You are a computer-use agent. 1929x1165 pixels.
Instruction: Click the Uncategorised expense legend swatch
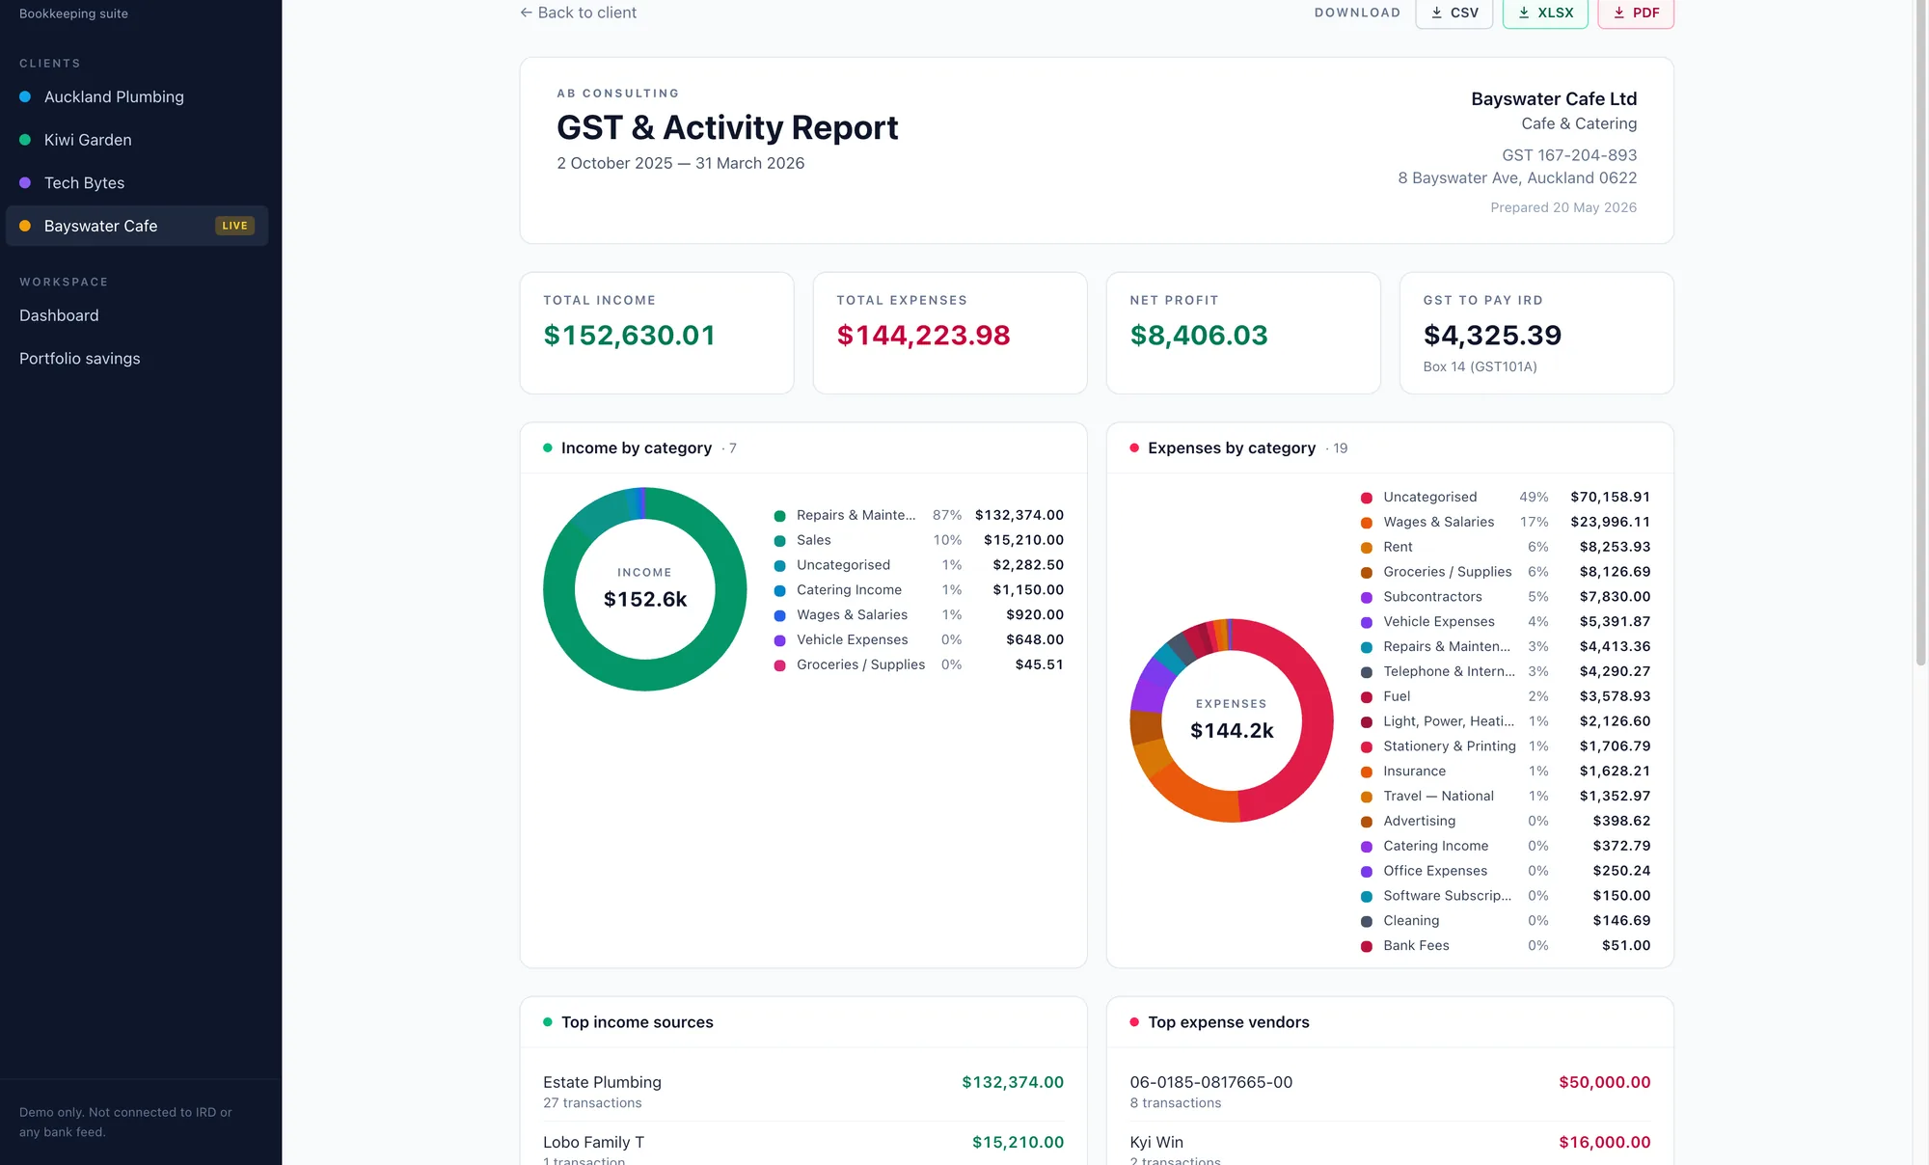click(1366, 498)
